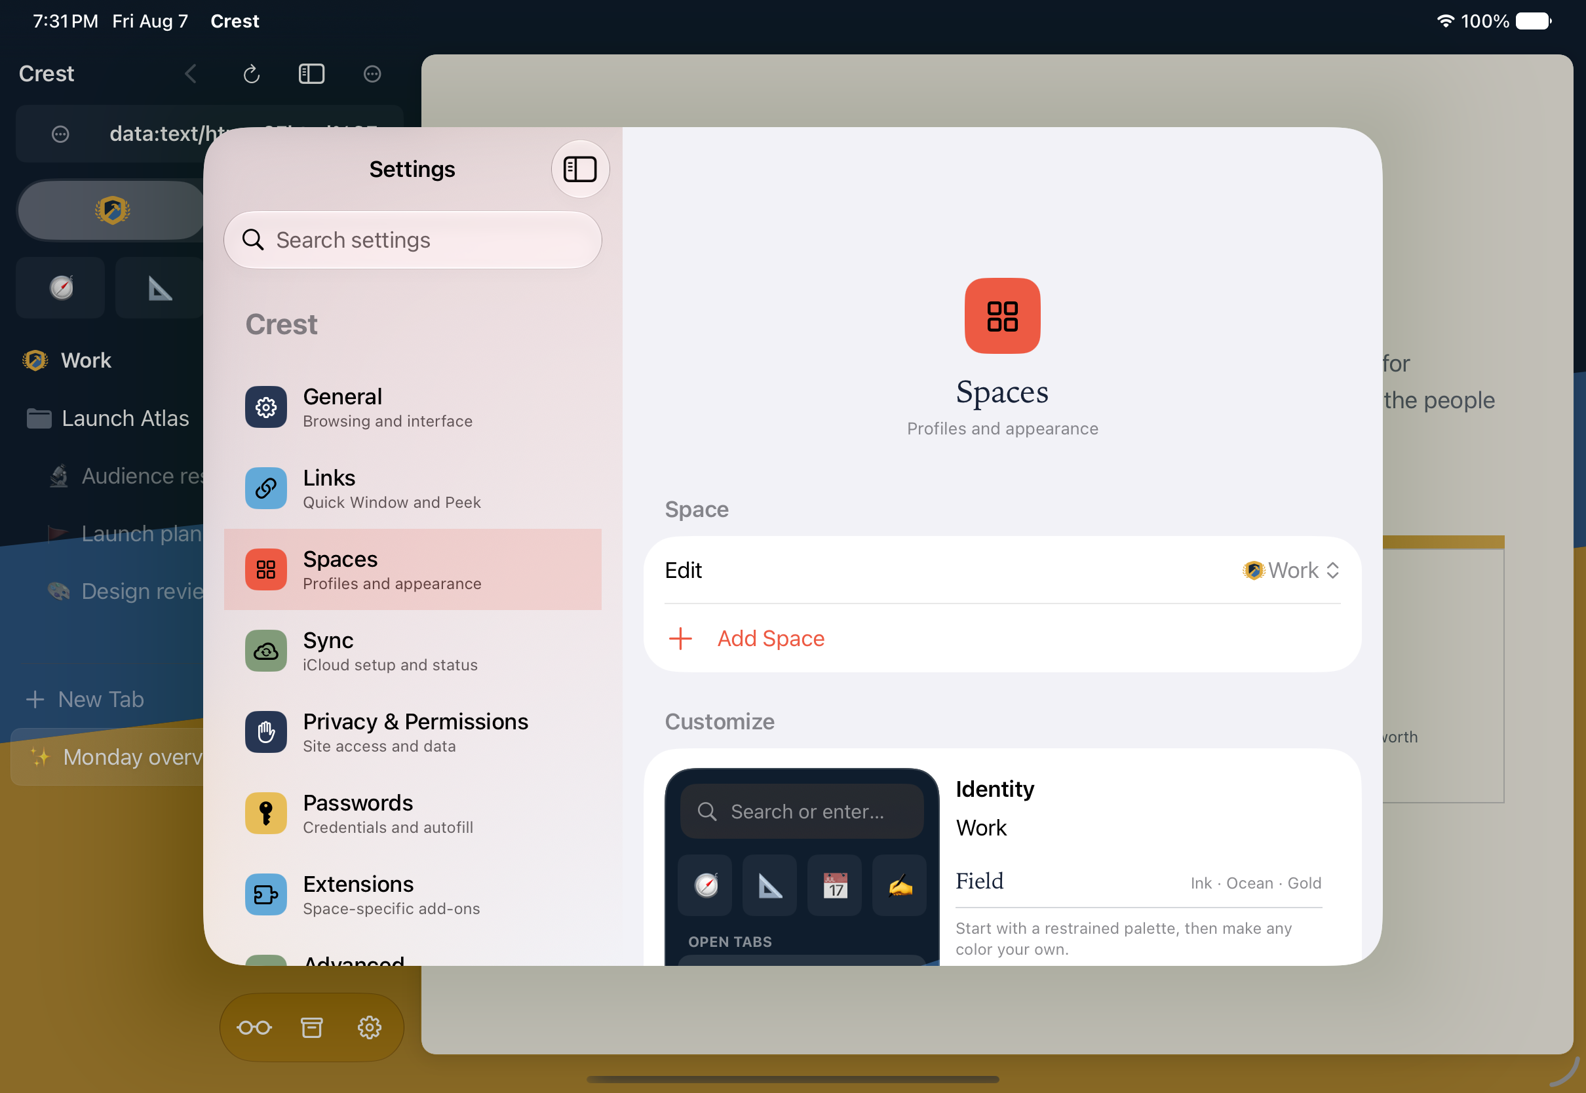Click the Search or enter preview field
Viewport: 1586px width, 1093px height.
[x=802, y=813]
